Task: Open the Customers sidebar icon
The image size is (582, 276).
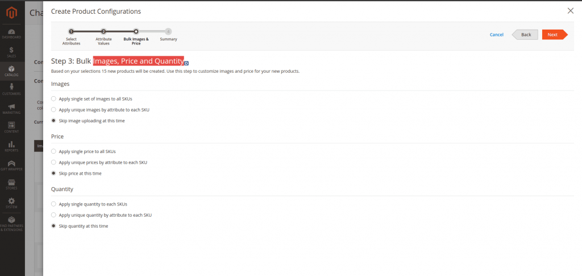Action: (x=11, y=89)
